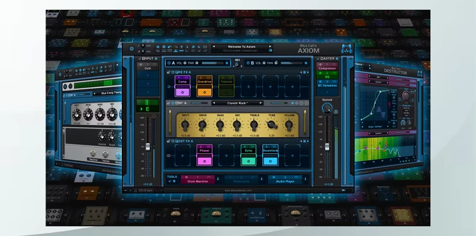Toggle Overdrive pedal footswitch
Viewport: 476px width, 236px height.
[x=204, y=92]
